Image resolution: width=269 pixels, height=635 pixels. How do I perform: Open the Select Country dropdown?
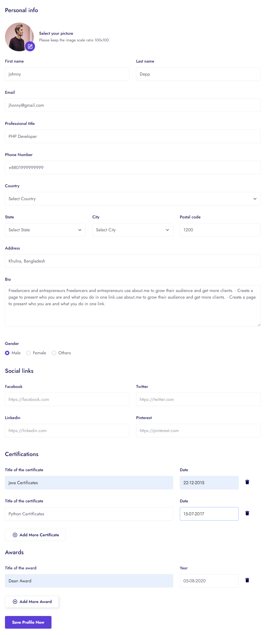point(132,199)
